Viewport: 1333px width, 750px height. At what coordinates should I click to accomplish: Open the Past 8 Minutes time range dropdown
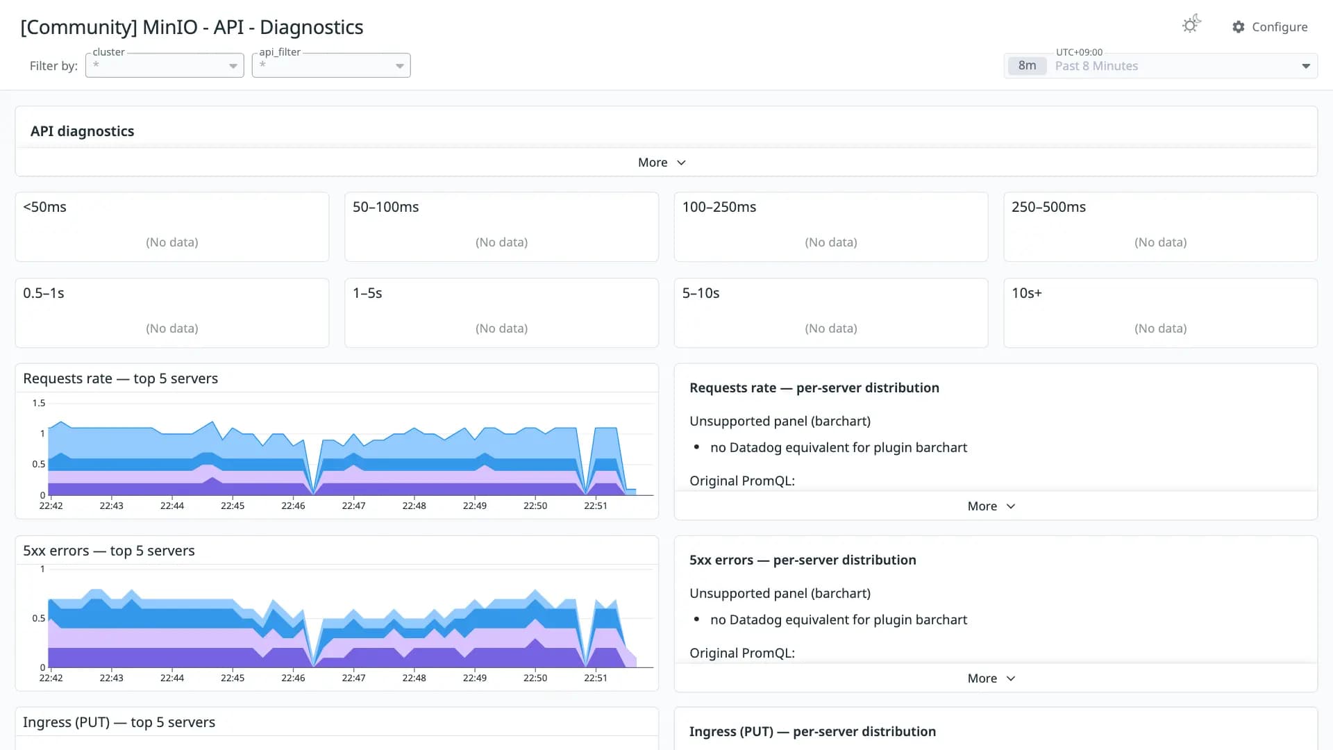coord(1160,66)
